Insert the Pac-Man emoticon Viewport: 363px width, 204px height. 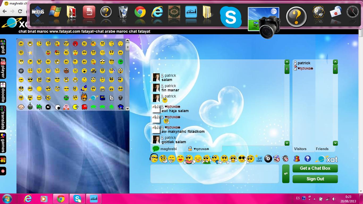(75, 107)
